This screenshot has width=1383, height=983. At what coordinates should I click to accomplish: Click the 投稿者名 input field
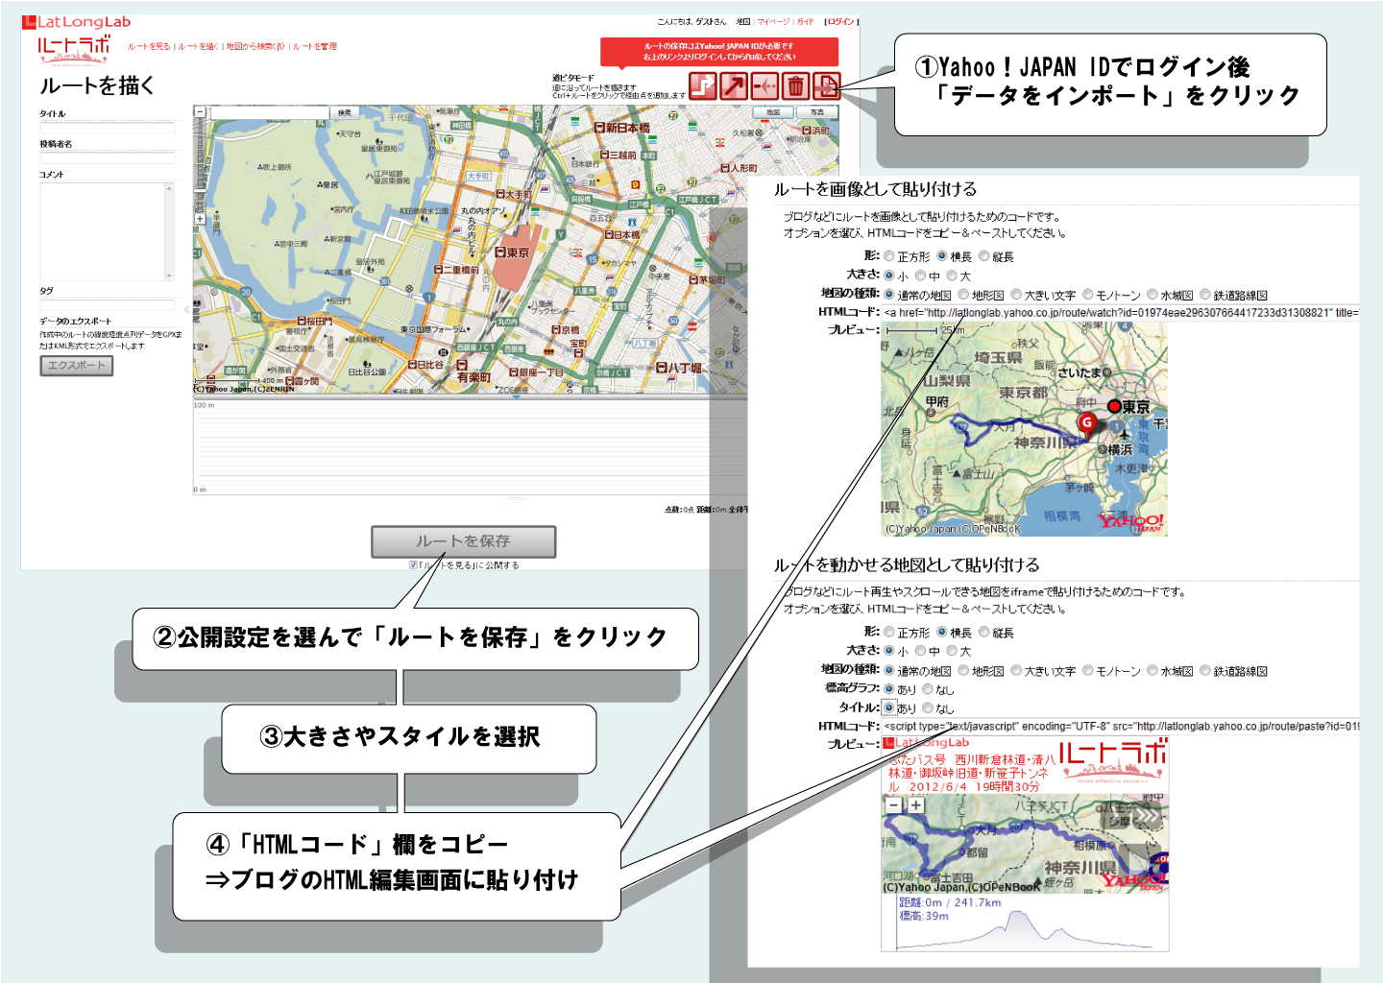tap(107, 157)
